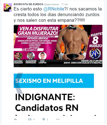Open the Gran Mujerazo flyer image
107x125 pixels.
(x=58, y=46)
